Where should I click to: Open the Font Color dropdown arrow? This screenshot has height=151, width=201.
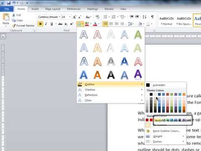click(99, 24)
